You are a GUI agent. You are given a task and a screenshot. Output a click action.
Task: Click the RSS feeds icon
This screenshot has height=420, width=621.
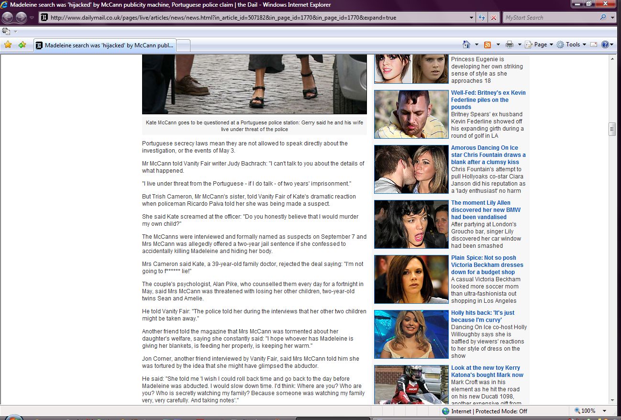[488, 44]
